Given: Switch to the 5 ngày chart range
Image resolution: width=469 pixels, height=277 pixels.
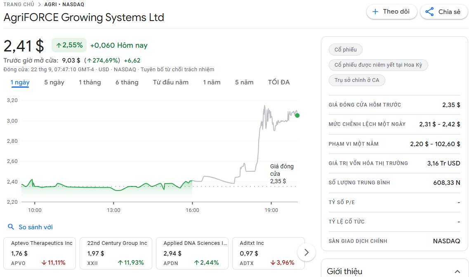Looking at the screenshot, I should (54, 82).
